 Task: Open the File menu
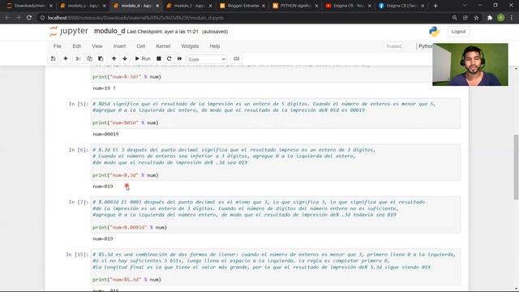58,46
